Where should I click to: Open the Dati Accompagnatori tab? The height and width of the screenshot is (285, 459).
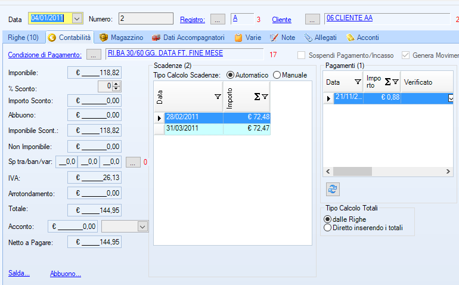coord(188,38)
